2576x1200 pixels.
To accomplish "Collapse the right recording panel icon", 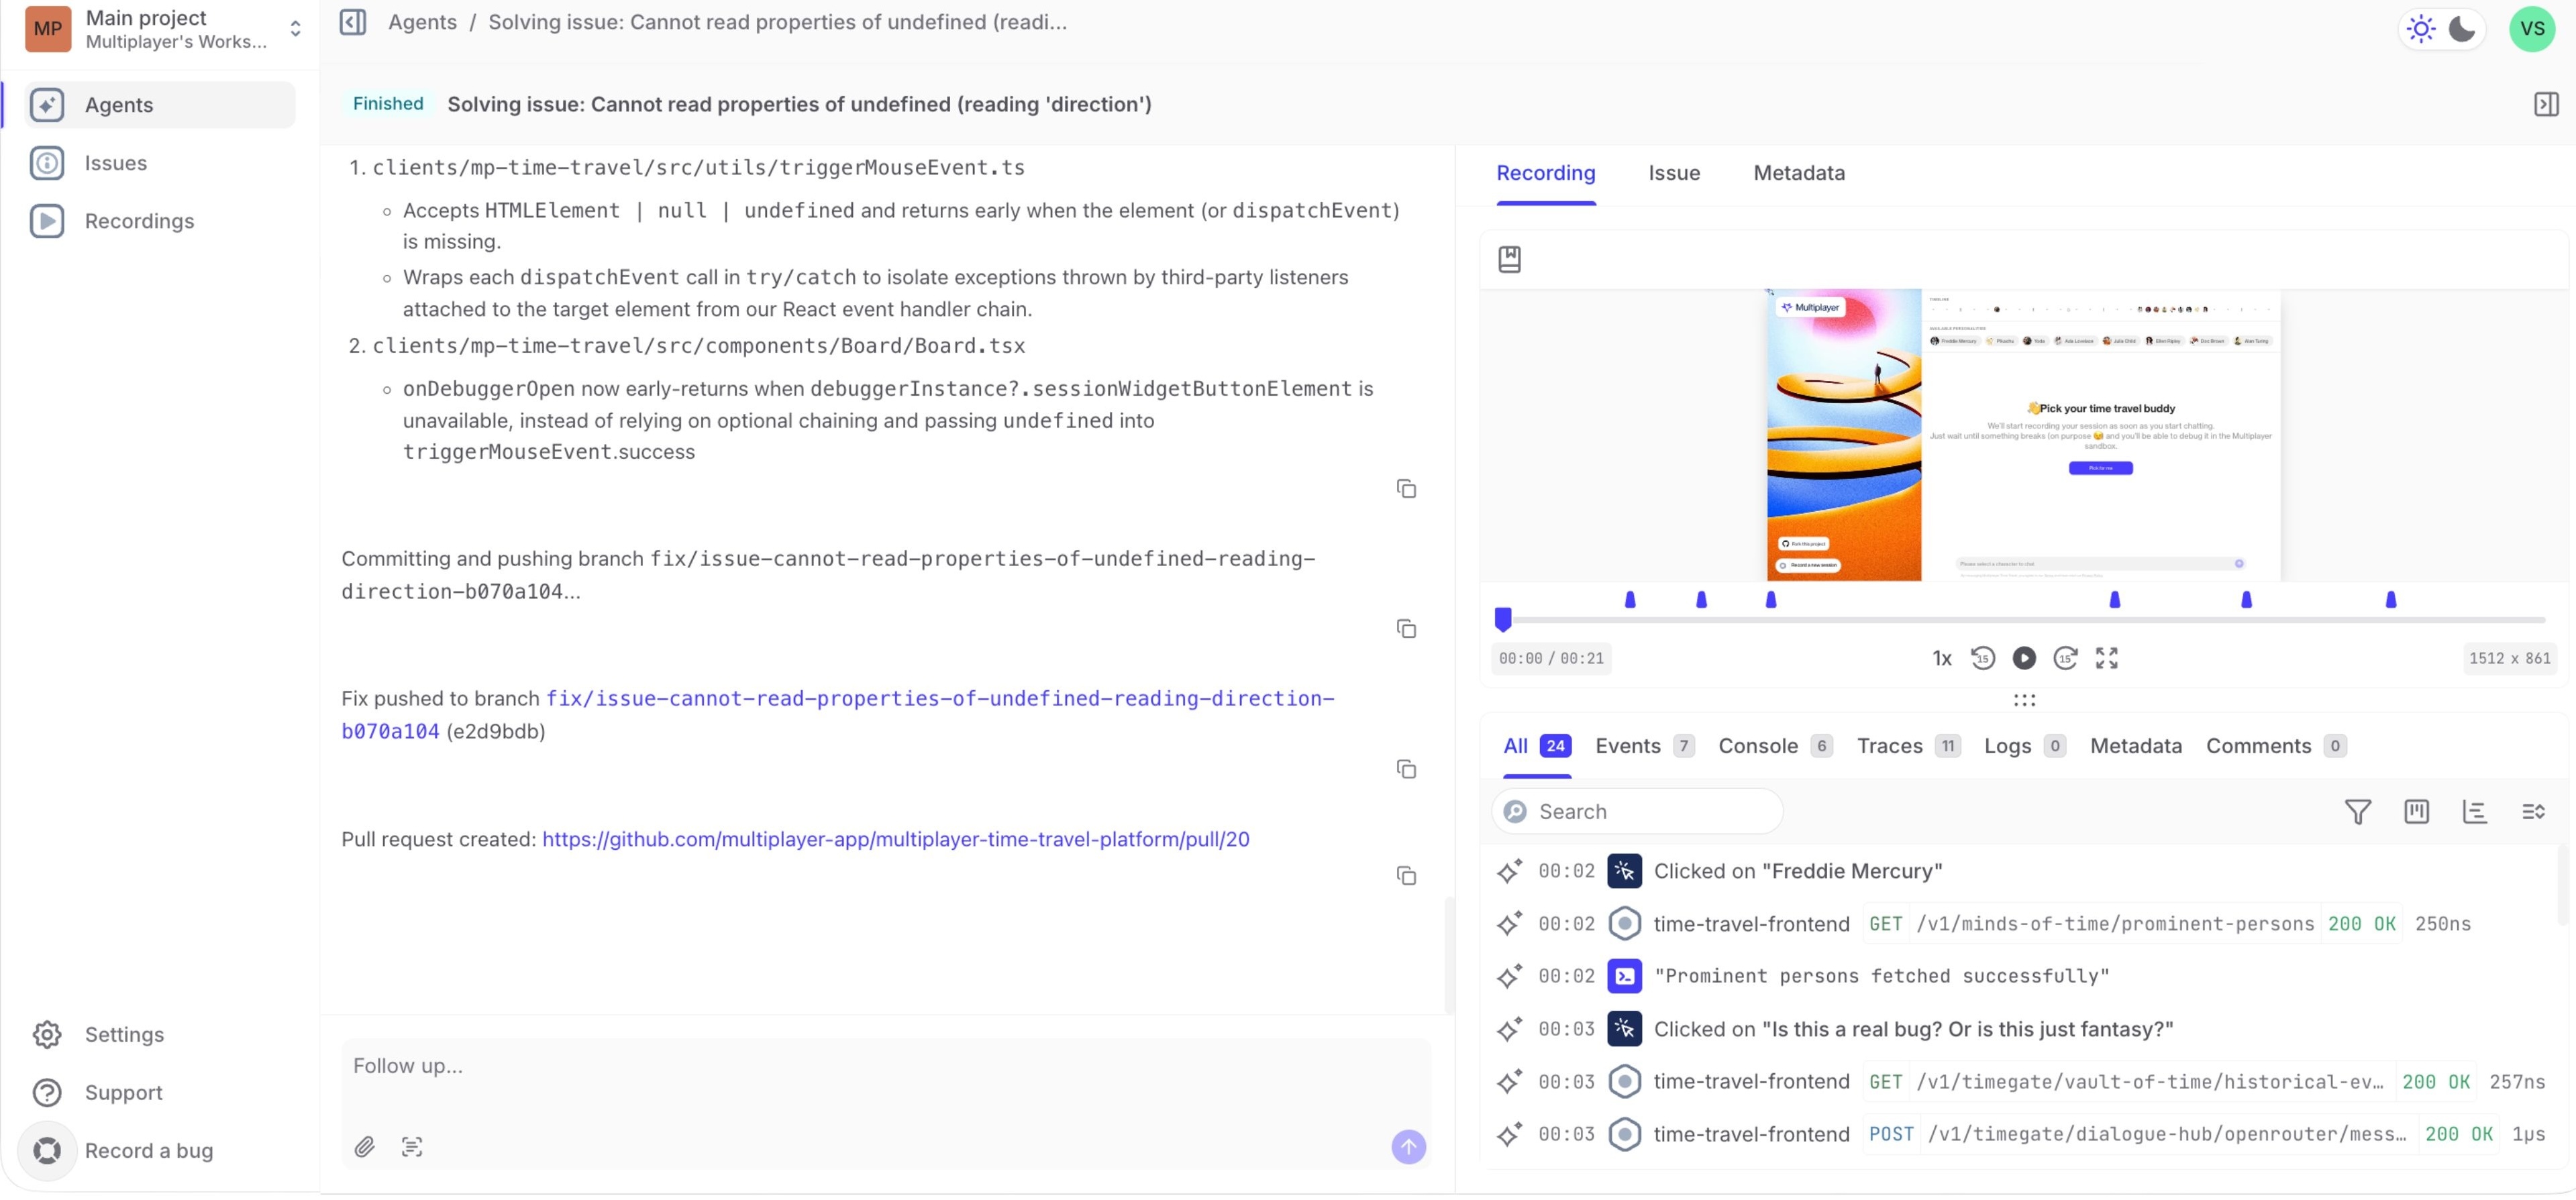I will [2545, 104].
